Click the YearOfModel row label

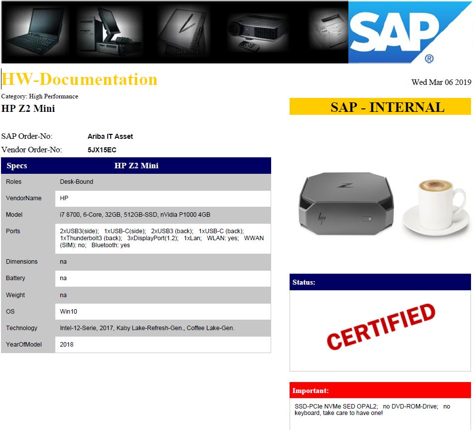coord(23,345)
